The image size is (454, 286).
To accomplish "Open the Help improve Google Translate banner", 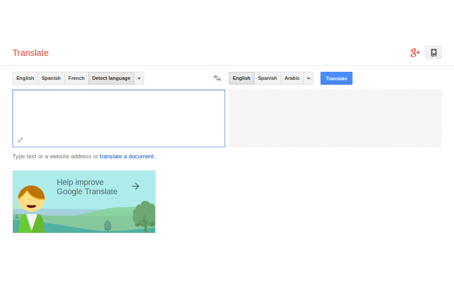I will (x=84, y=201).
